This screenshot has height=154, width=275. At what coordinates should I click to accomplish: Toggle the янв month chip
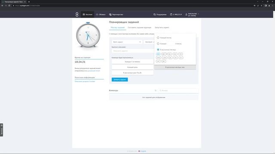click(x=158, y=54)
